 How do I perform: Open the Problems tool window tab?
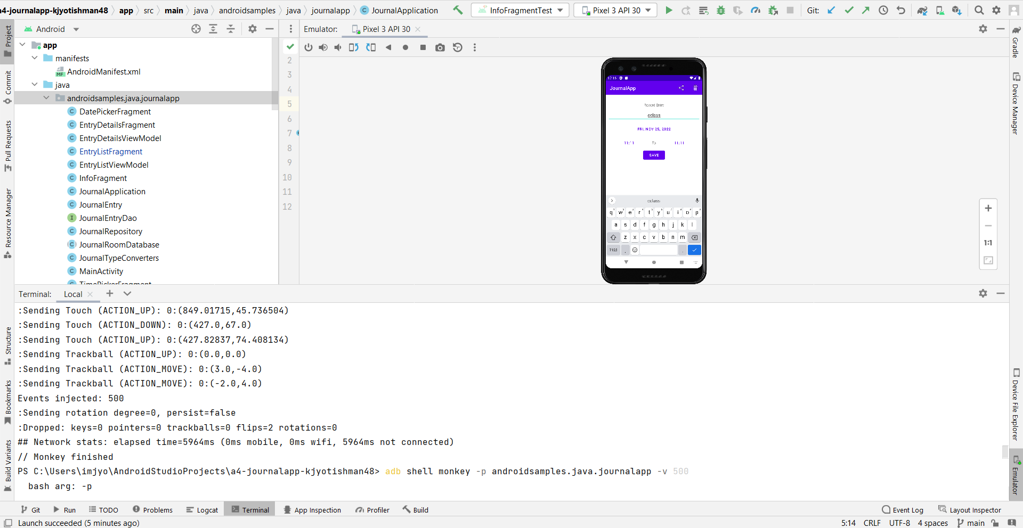[x=152, y=510]
